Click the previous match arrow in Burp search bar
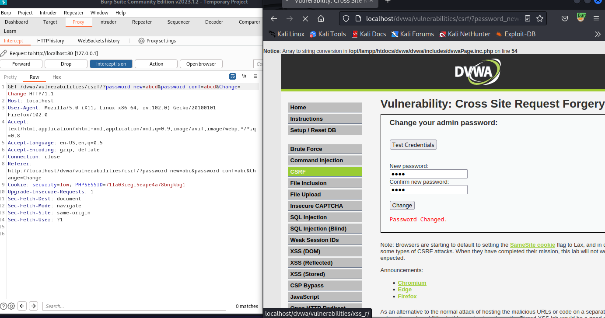This screenshot has height=318, width=605. 22,306
